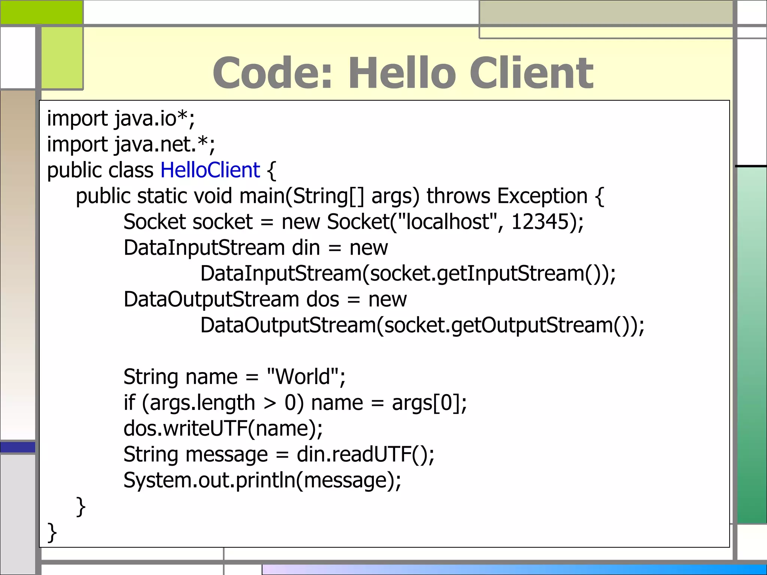Click the String name = "World" line

pos(234,377)
